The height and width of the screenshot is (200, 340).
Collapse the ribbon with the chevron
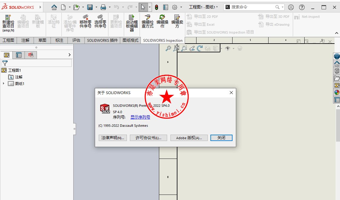tap(337, 33)
